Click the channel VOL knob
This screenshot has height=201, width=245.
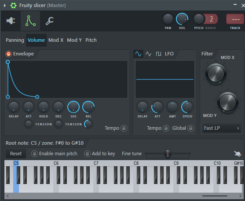pos(182,19)
